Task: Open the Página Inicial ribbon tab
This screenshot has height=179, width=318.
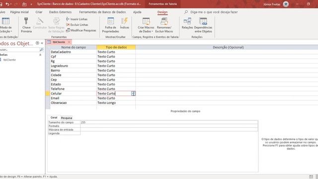Action: coord(19,12)
